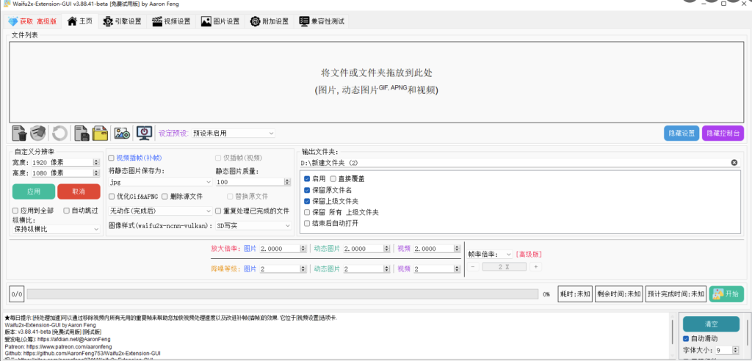Open the 图片设置 tab

point(220,21)
